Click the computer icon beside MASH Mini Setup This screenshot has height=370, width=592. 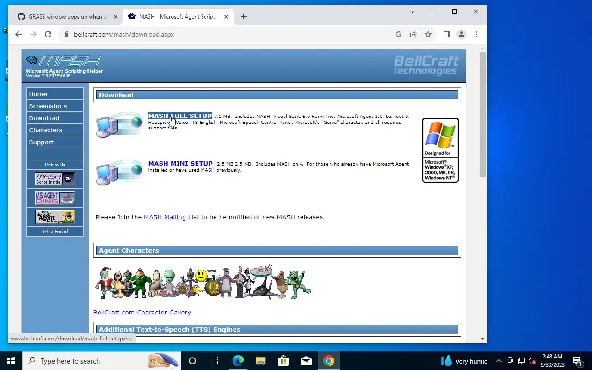coord(119,173)
